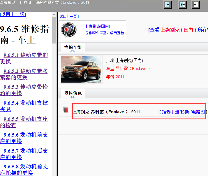Click 返回上一页 link

[x=68, y=16]
